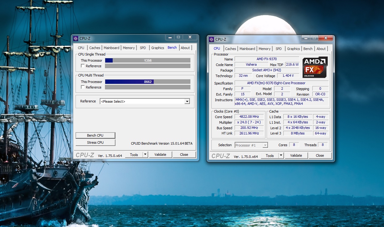384x227 pixels.
Task: Click the Code Name value Vishera
Action: coord(251,64)
